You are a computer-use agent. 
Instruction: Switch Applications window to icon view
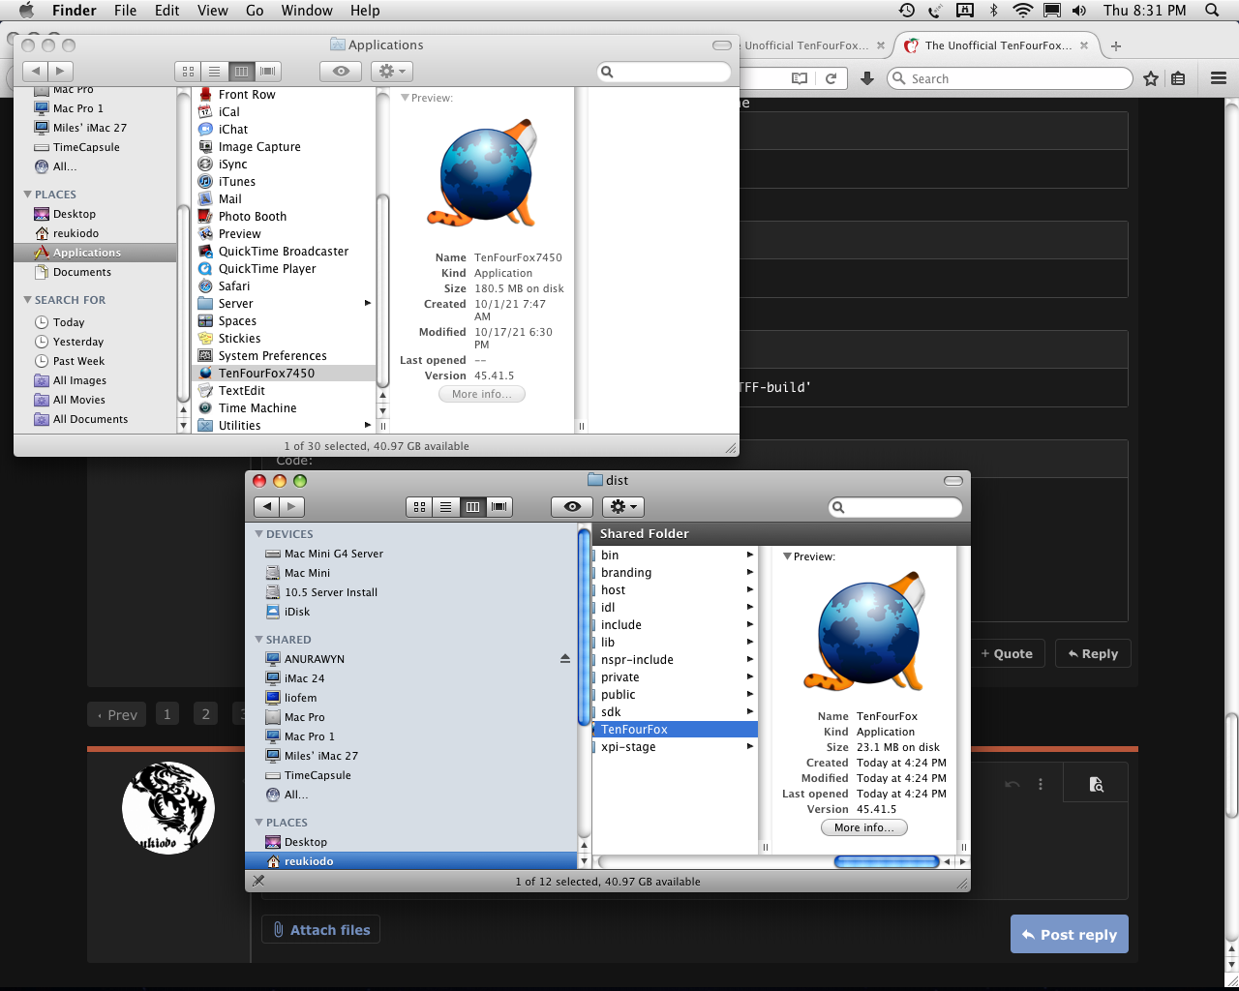click(189, 72)
